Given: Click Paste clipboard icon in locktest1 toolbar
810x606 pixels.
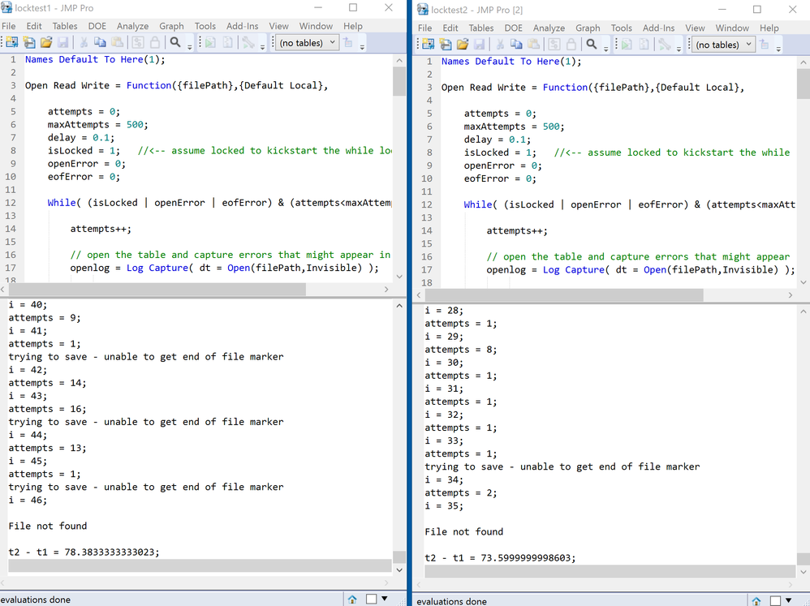Looking at the screenshot, I should 118,43.
